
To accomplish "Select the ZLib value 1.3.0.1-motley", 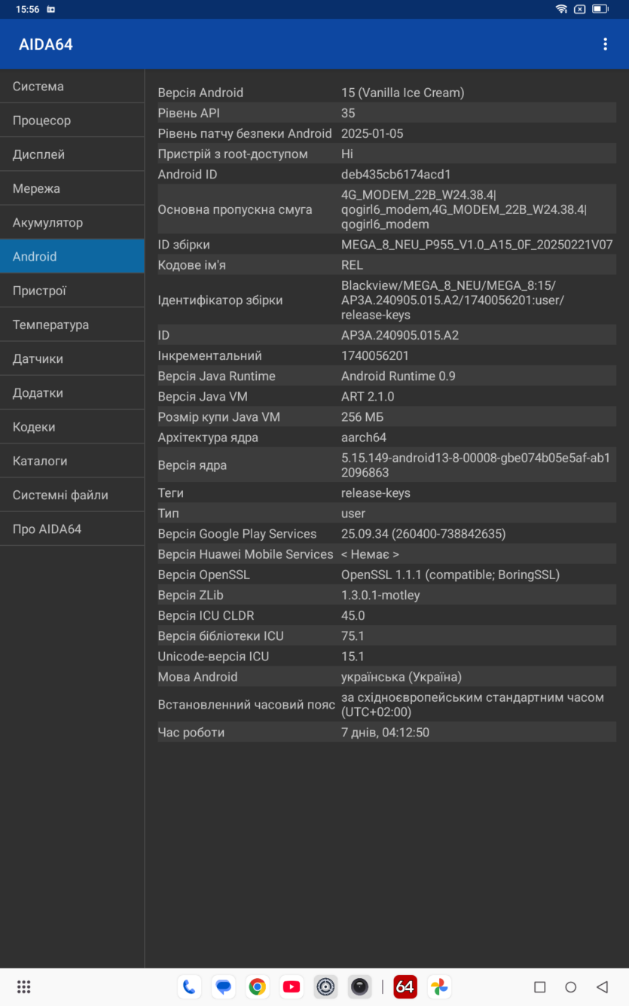I will (380, 595).
